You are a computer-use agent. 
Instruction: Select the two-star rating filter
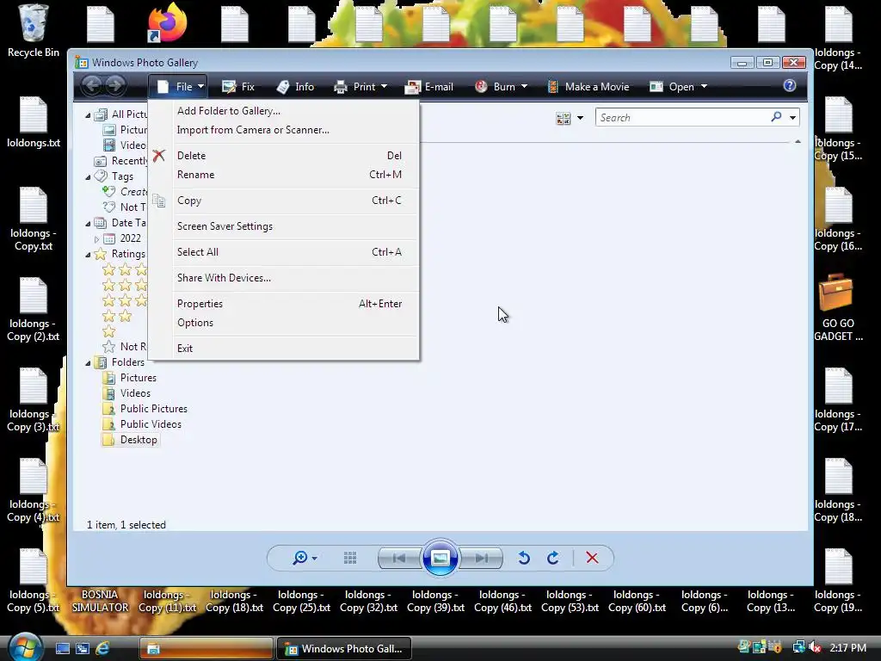pos(117,316)
